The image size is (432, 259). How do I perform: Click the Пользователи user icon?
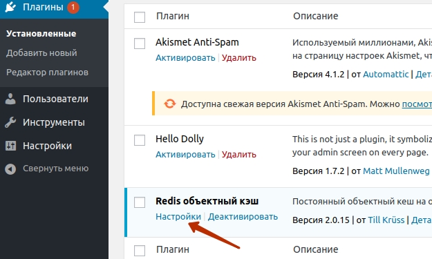[10, 99]
